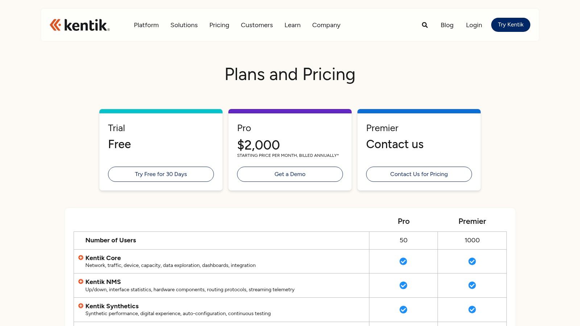Open the search magnifier icon
This screenshot has height=326, width=580.
pyautogui.click(x=424, y=25)
